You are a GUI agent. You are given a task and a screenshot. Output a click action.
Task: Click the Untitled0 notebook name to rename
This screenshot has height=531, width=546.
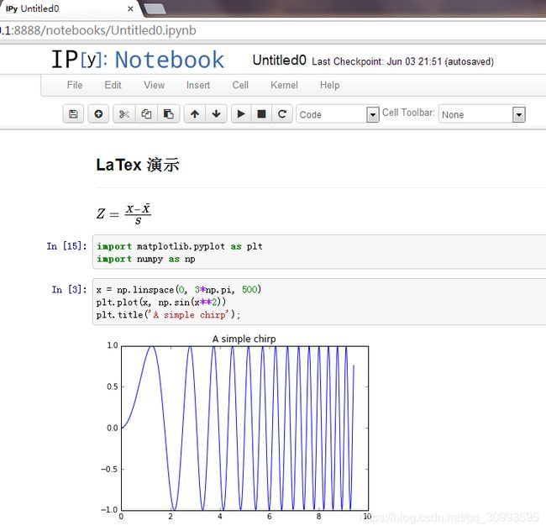click(x=279, y=60)
